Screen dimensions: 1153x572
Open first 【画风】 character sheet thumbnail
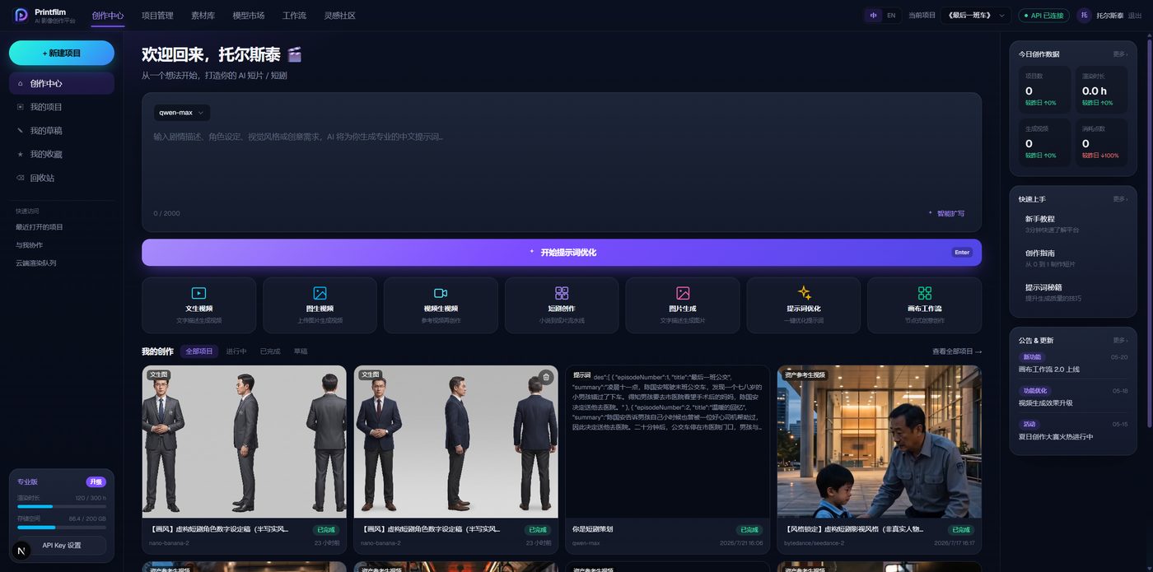tap(244, 441)
